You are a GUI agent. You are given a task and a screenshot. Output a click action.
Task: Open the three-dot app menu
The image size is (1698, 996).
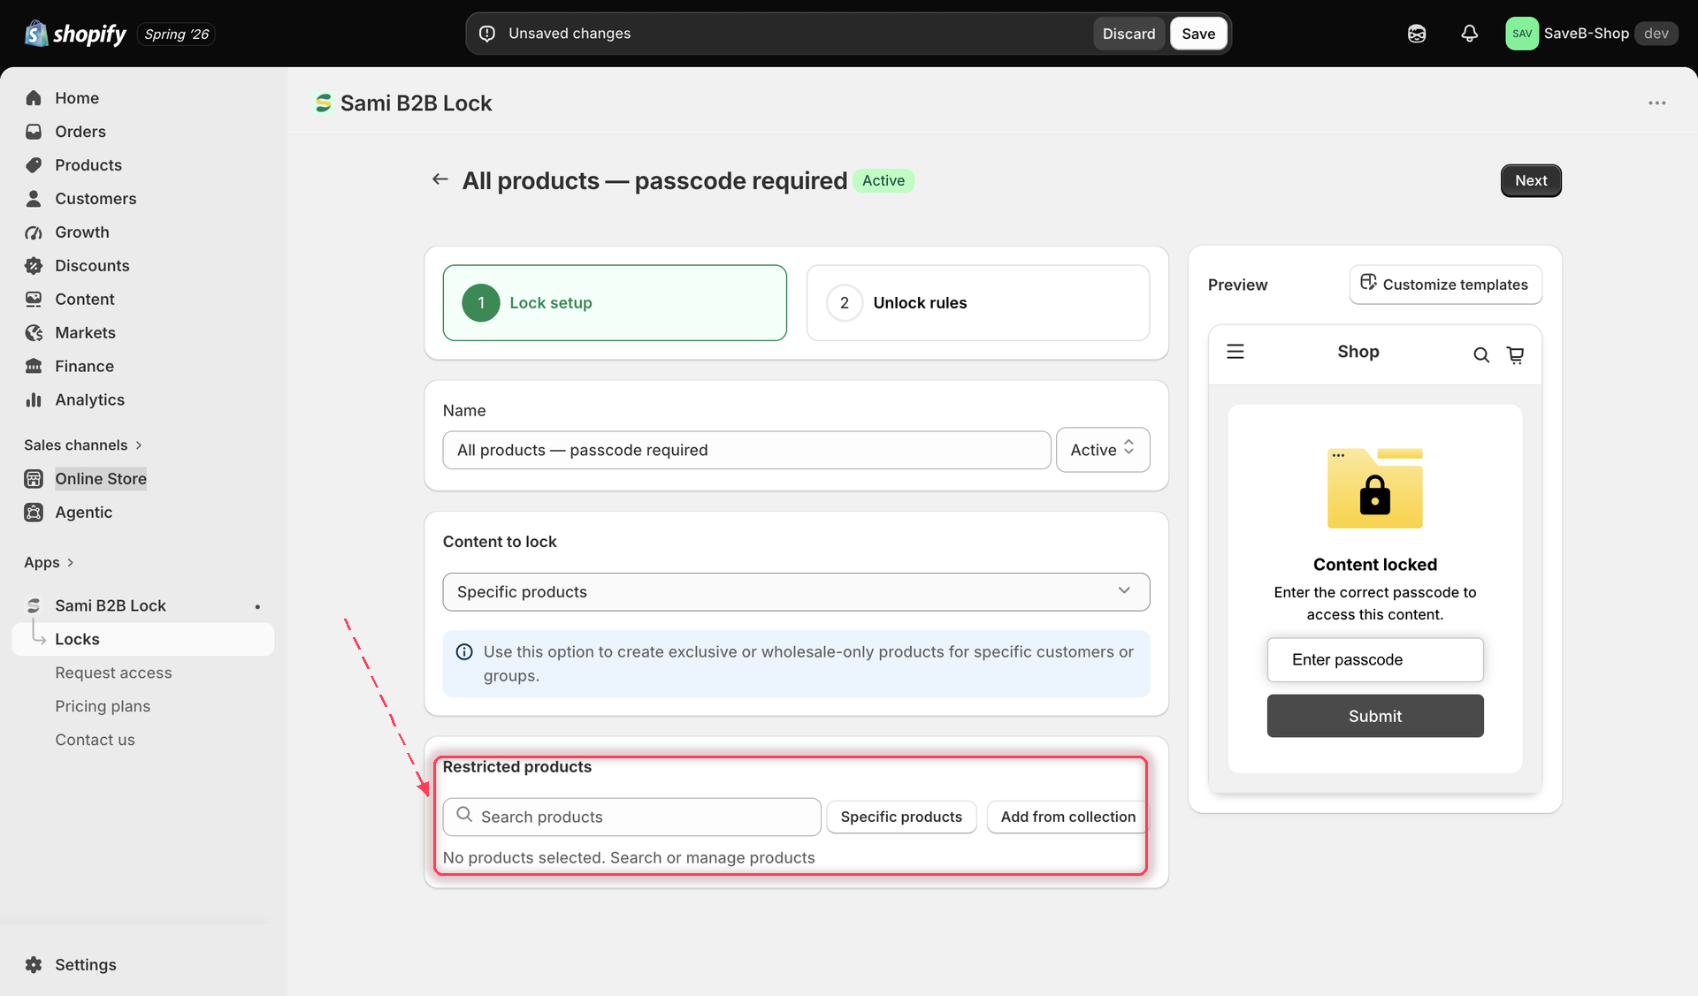1656,103
